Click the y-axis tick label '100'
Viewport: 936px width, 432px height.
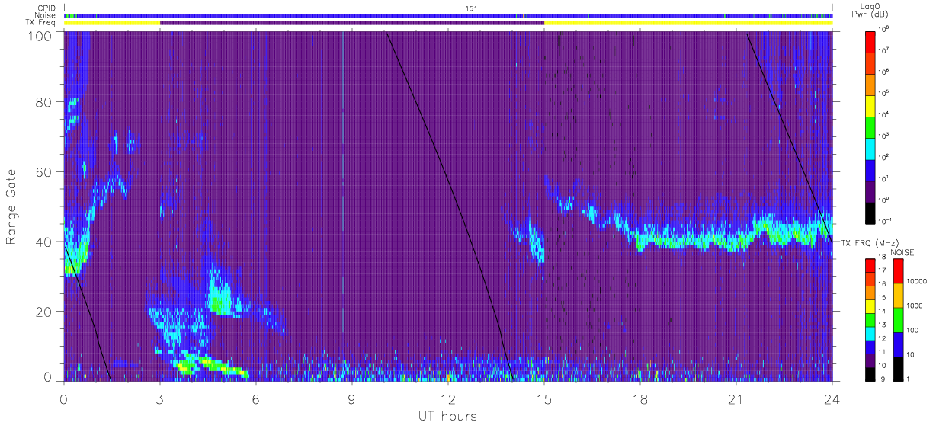[x=41, y=37]
